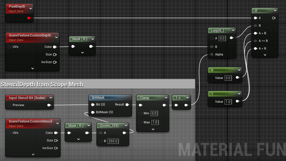The height and width of the screenshot is (161, 286).
Task: Click the UVs input pin on SceneTexture:CustomDepth
Action: [10, 47]
